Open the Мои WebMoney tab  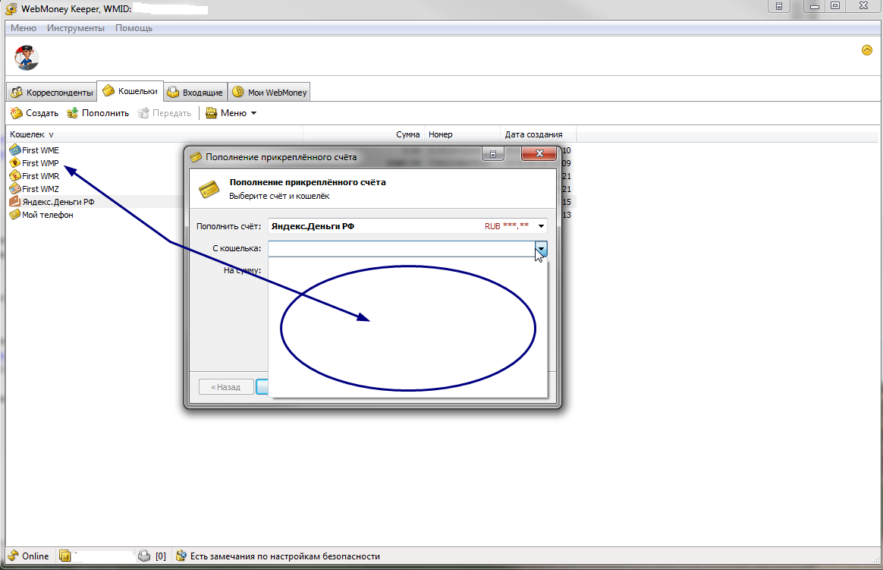(270, 93)
